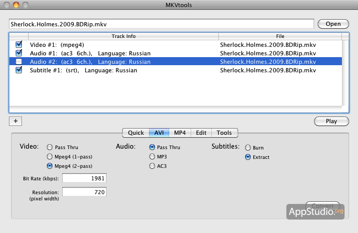Click file name in the Audio #1 row
Screen dimensions: 358x233
coord(268,53)
